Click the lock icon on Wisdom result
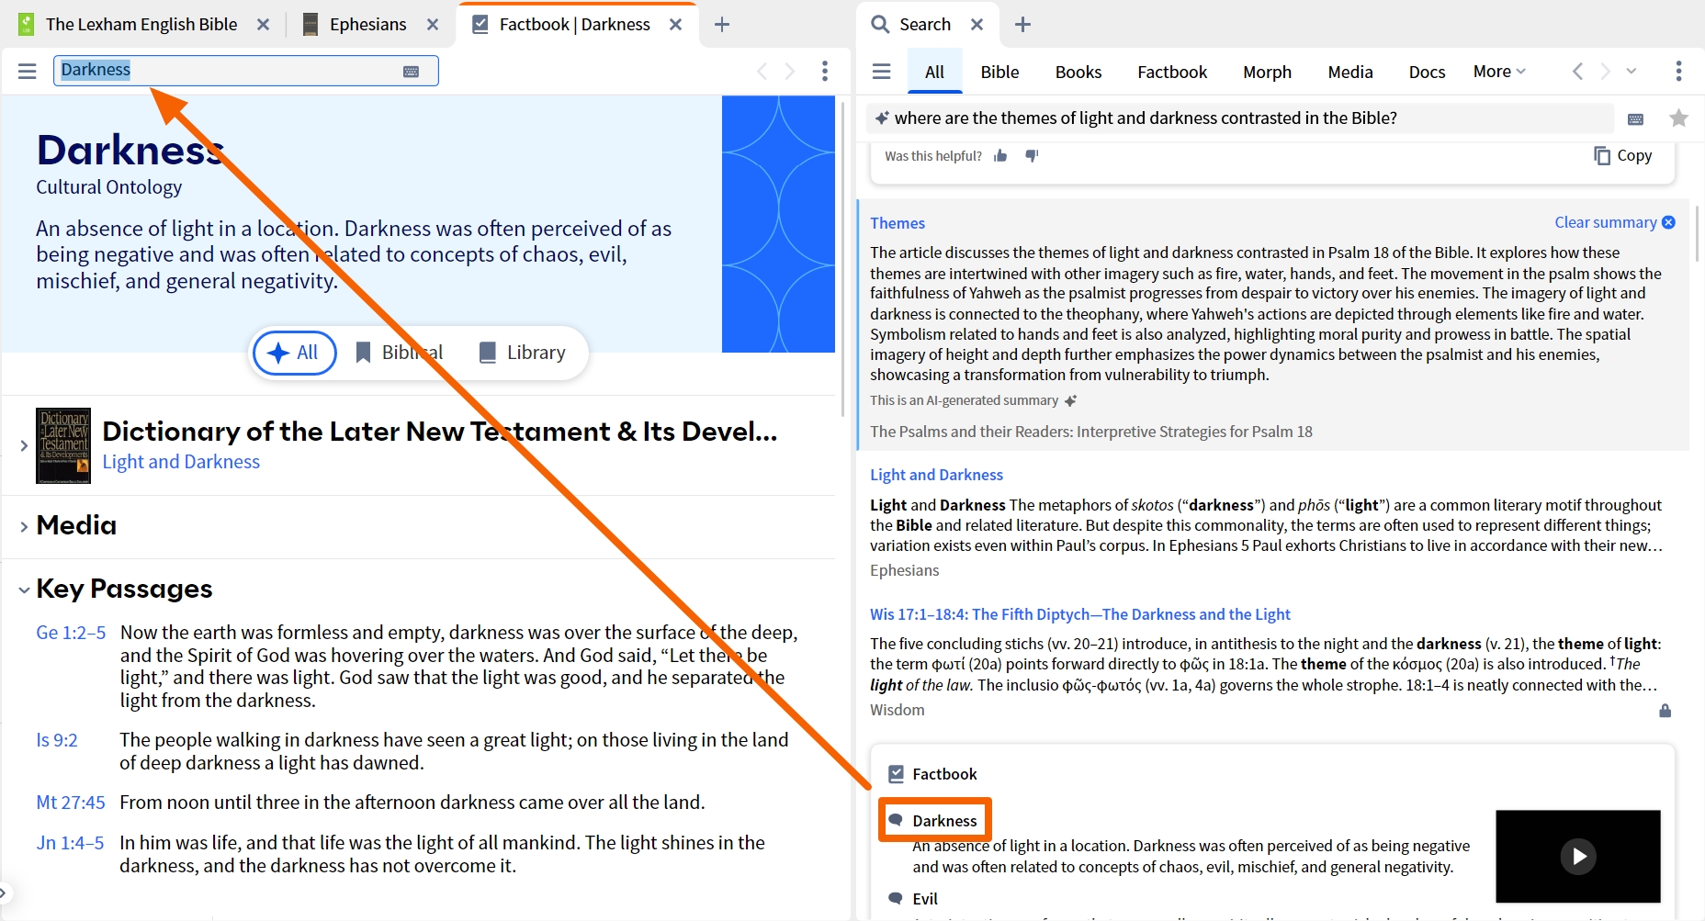Image resolution: width=1705 pixels, height=921 pixels. point(1665,711)
